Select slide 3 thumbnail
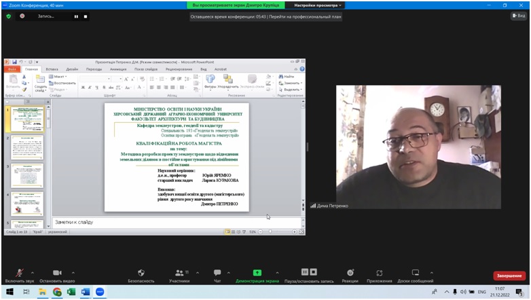 (x=27, y=176)
